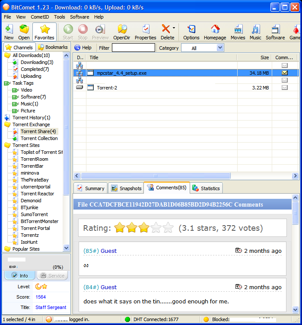Expand the Delete dropdown arrow
Screen dimensions: 302x325
click(174, 28)
